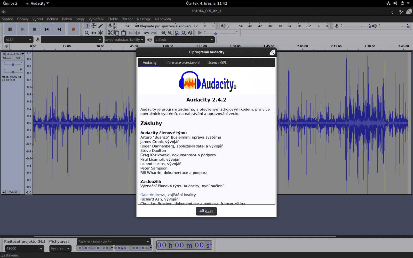
Task: Cut the selection with scissors icon
Action: [110, 33]
